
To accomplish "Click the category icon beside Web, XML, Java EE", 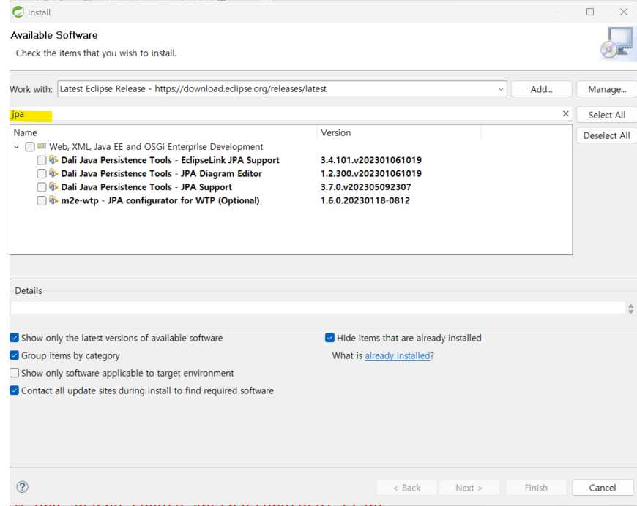I will pos(42,146).
